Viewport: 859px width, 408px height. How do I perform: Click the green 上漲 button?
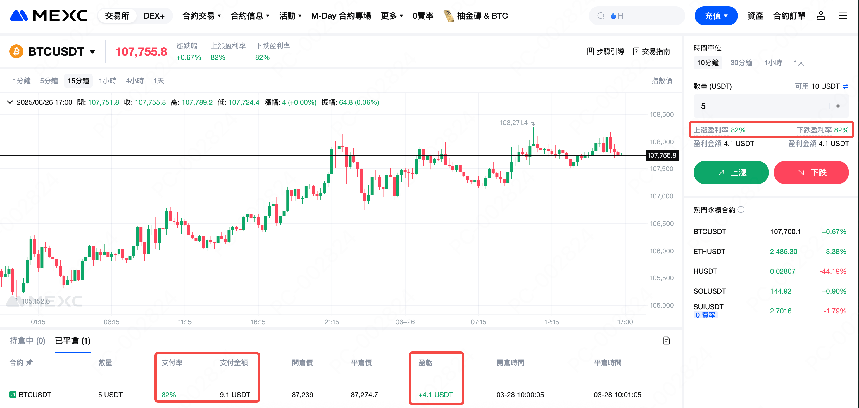click(731, 172)
